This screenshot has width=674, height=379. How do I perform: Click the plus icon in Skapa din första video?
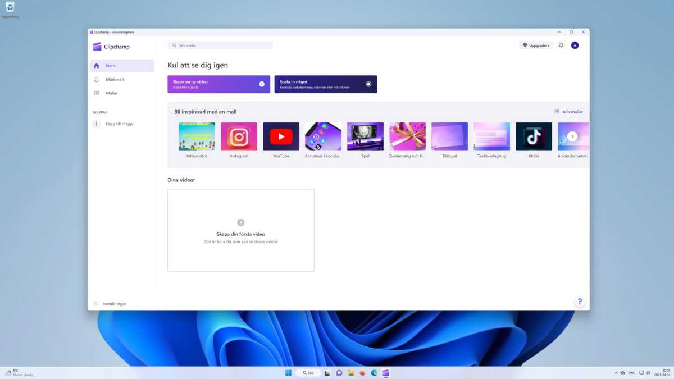tap(240, 222)
